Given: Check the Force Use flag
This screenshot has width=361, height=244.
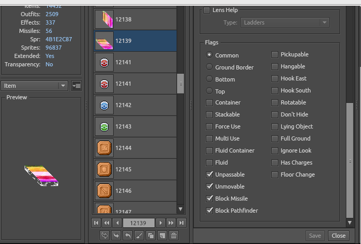Looking at the screenshot, I should tap(209, 127).
